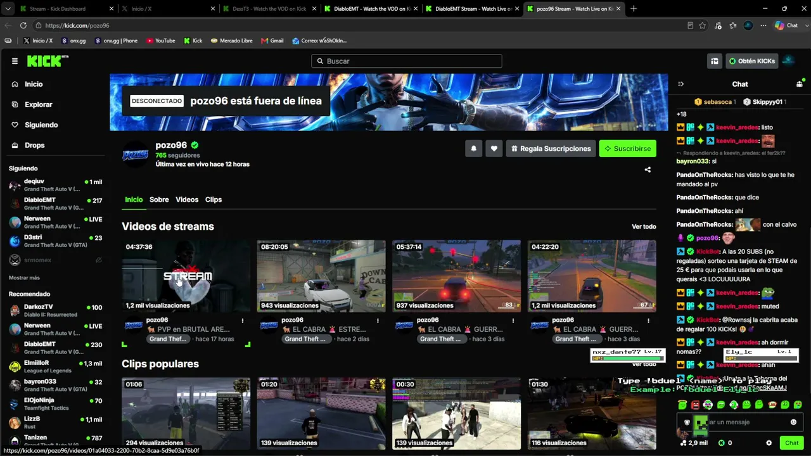Open the Kick sidebar hamburger menu
The width and height of the screenshot is (811, 456).
15,61
